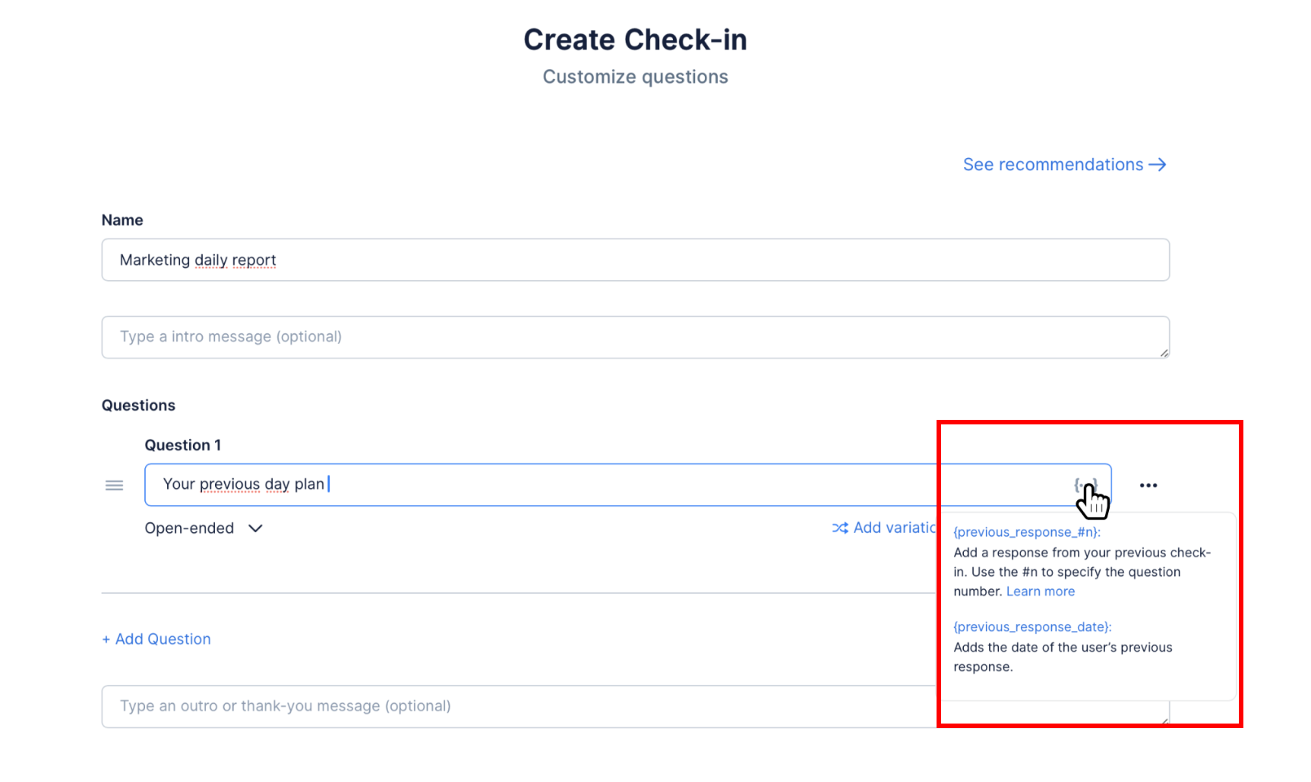Select the {previous_response_date} variable
The image size is (1311, 782).
1031,627
